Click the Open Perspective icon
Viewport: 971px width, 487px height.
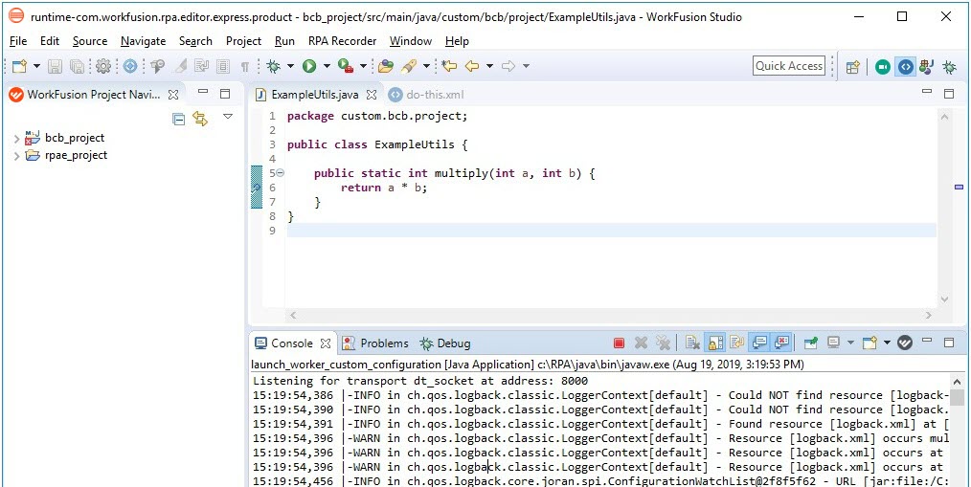click(x=852, y=67)
